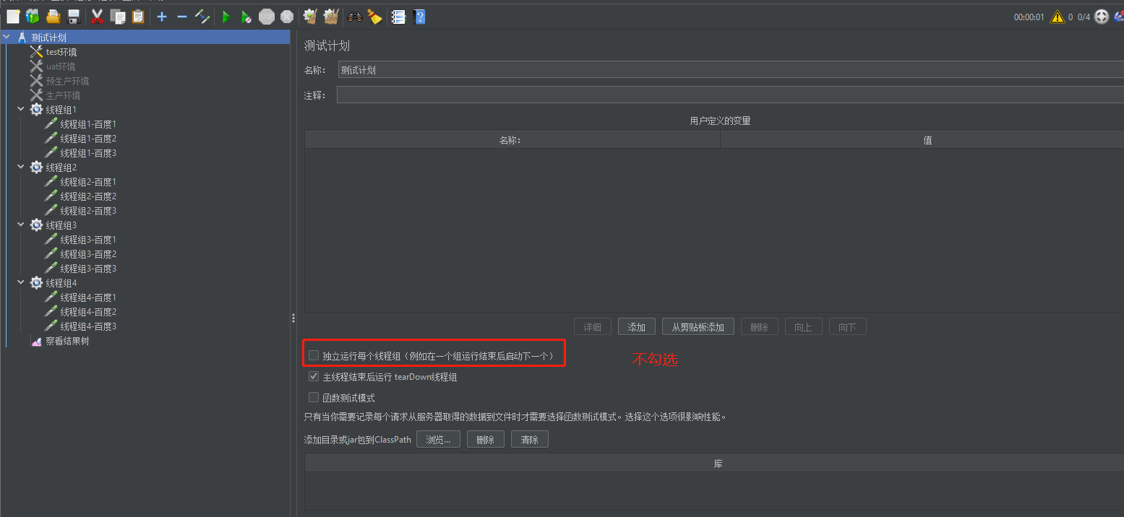1124x517 pixels.
Task: Clear results with single broom gear icon
Action: click(311, 17)
